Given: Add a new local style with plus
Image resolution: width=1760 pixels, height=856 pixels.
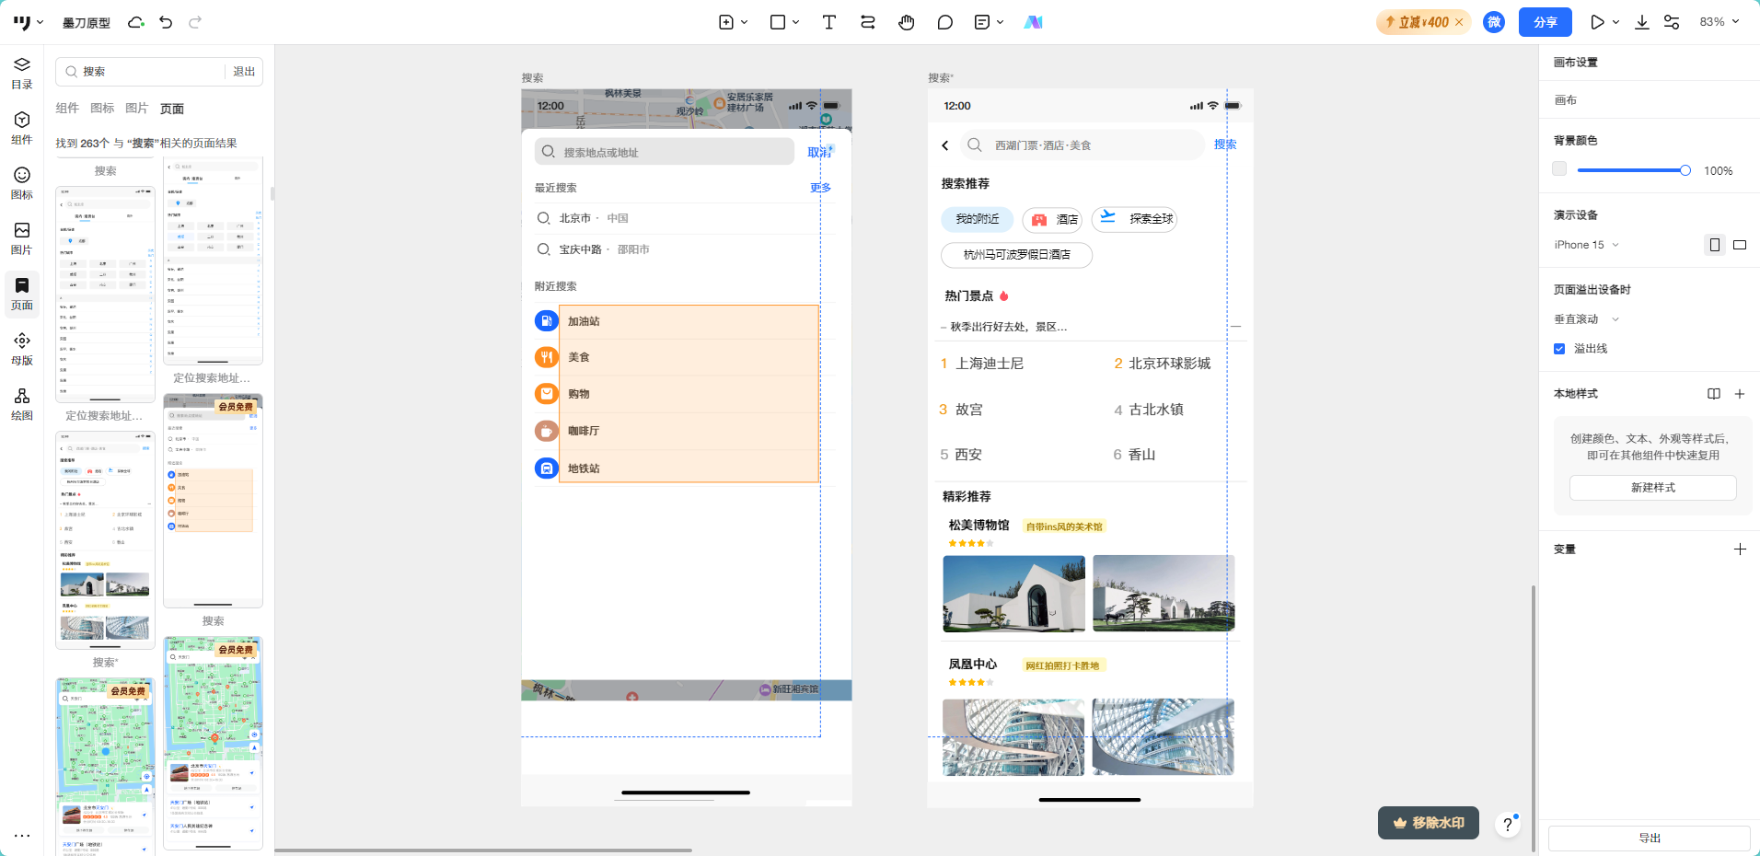Looking at the screenshot, I should (x=1740, y=394).
